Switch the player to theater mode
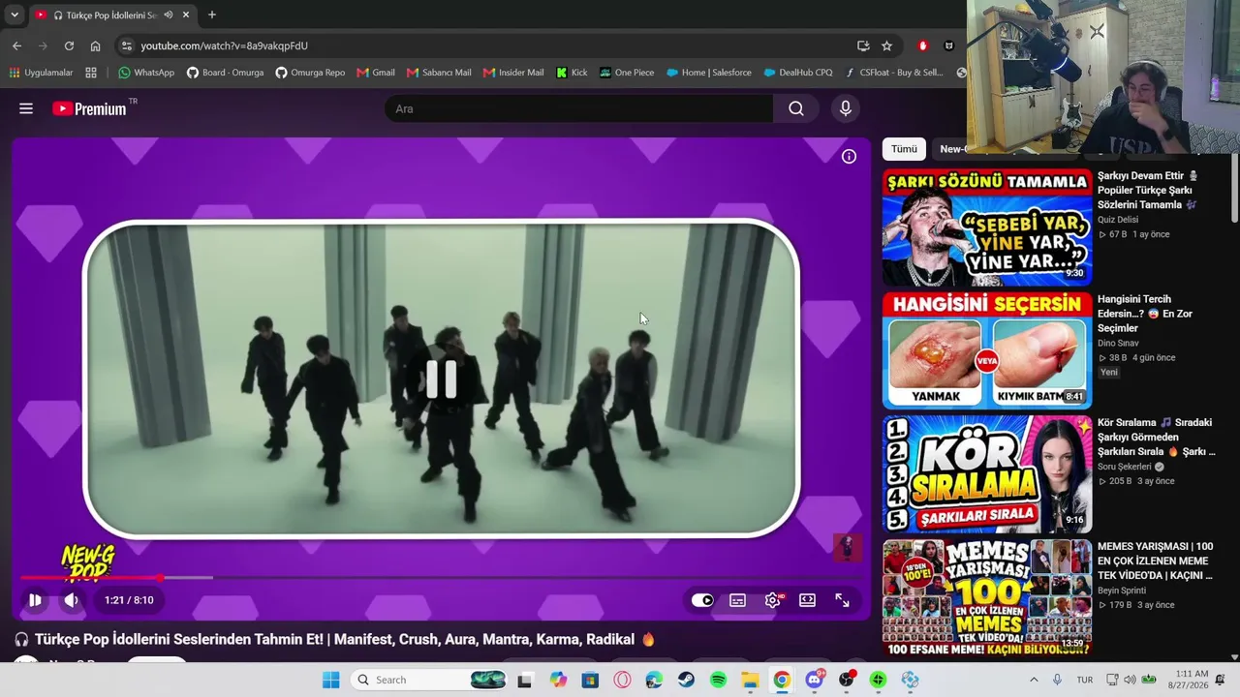The height and width of the screenshot is (697, 1240). pos(807,600)
